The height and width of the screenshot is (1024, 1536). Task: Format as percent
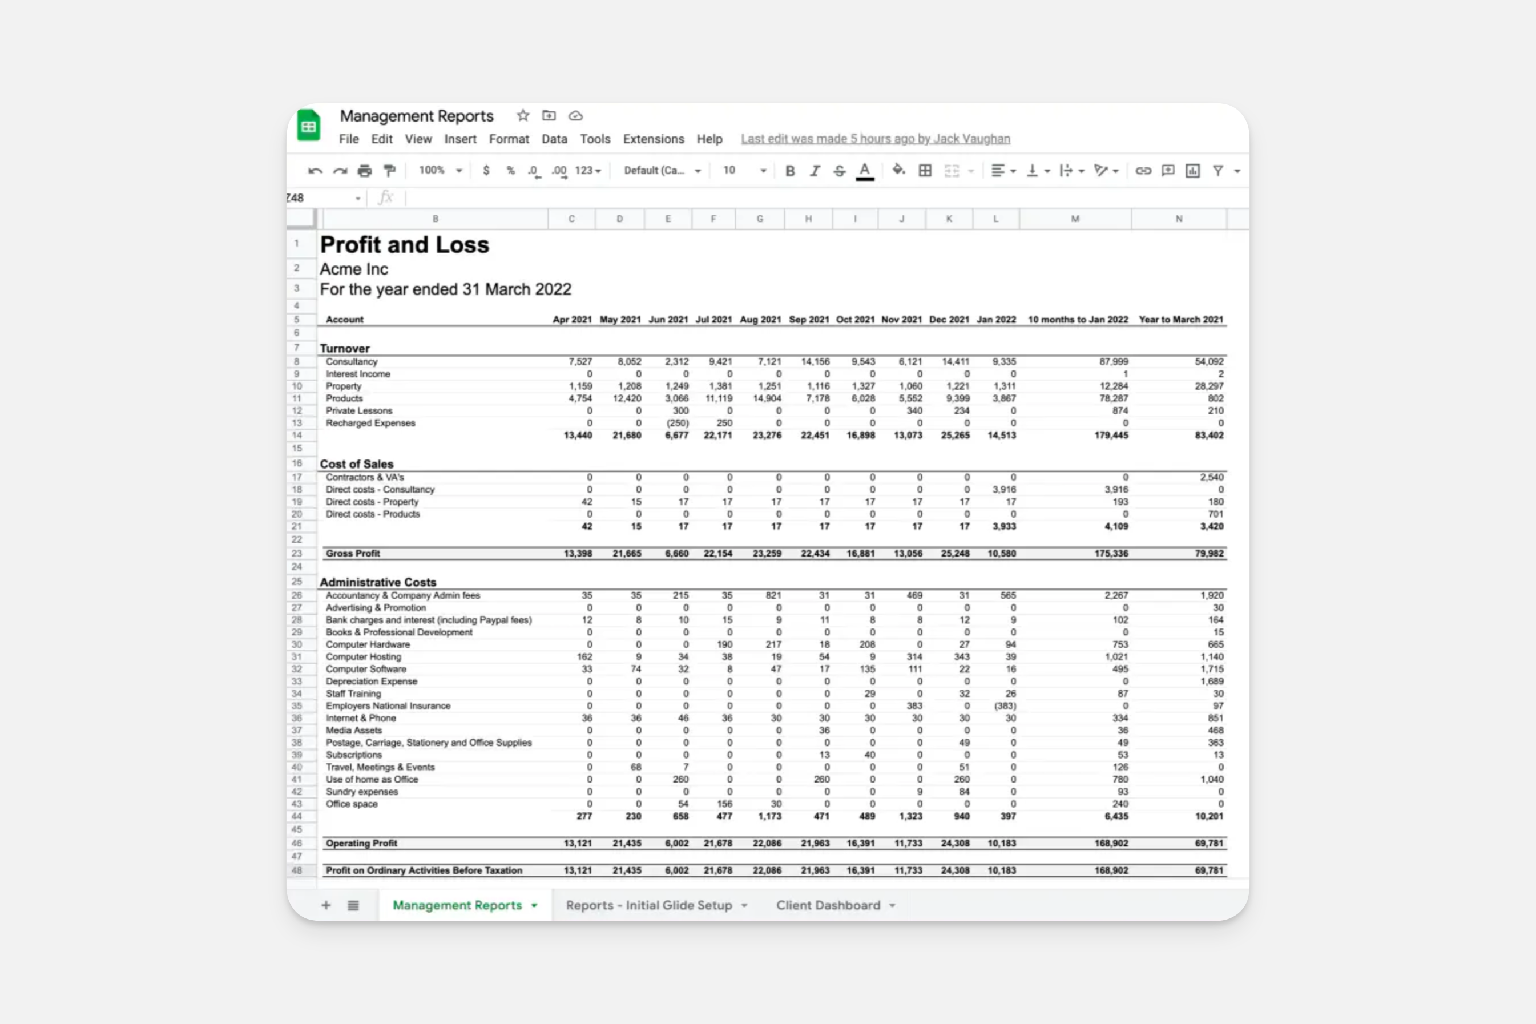[511, 171]
